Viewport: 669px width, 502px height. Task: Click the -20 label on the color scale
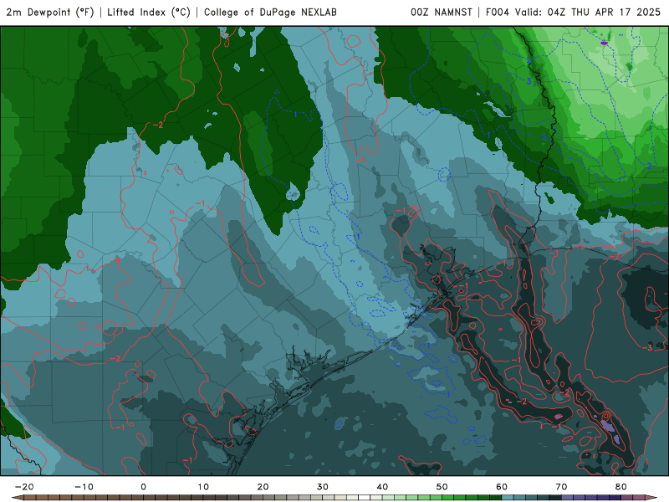[24, 487]
